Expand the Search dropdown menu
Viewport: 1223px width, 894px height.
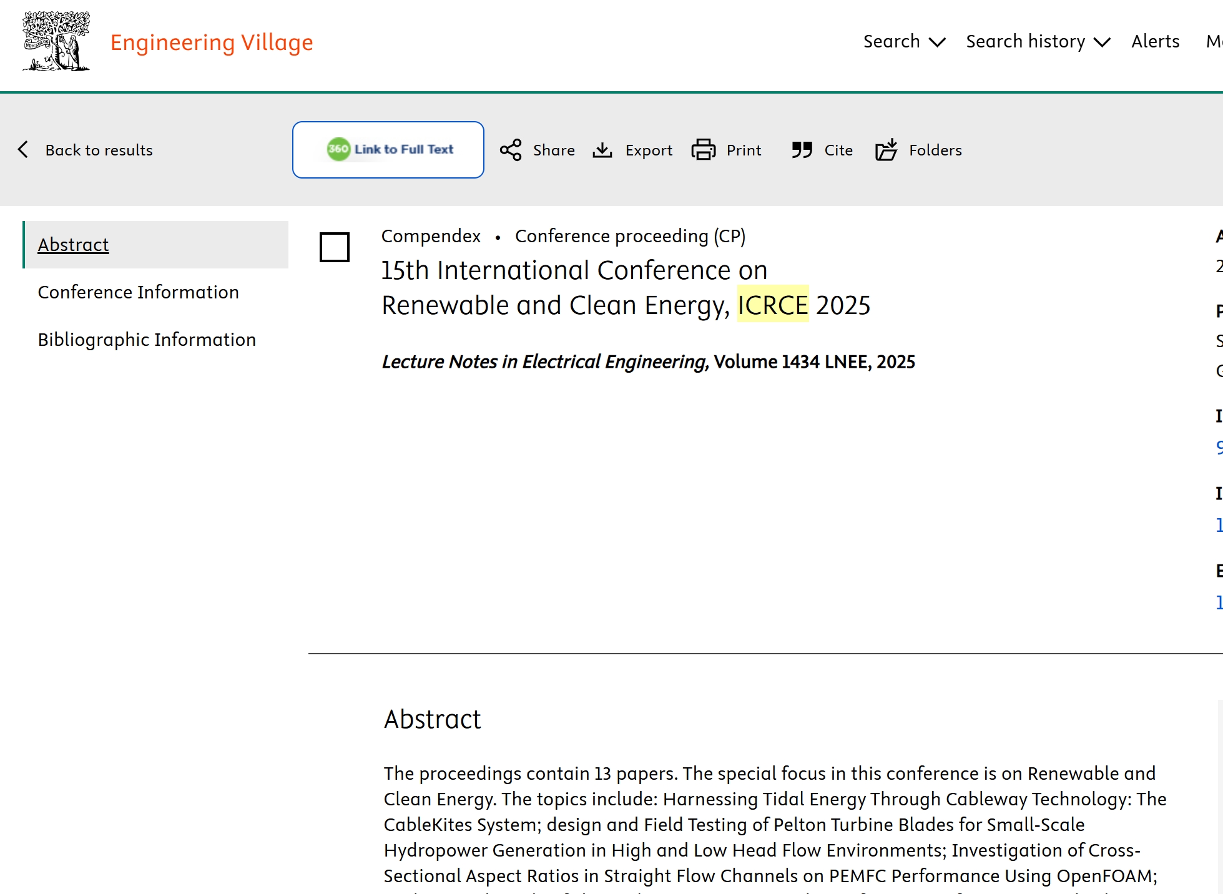pyautogui.click(x=904, y=42)
